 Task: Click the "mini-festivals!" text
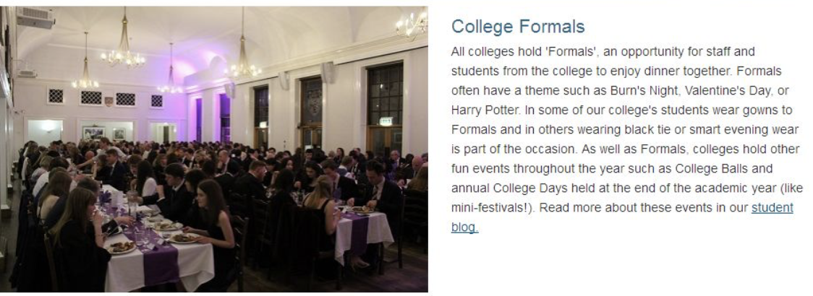[491, 209]
